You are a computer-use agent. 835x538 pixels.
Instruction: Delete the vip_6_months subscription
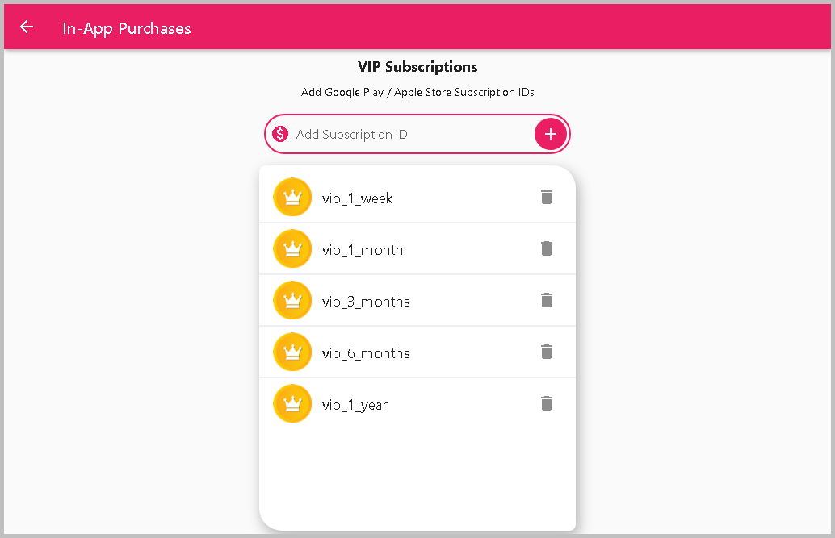click(547, 352)
